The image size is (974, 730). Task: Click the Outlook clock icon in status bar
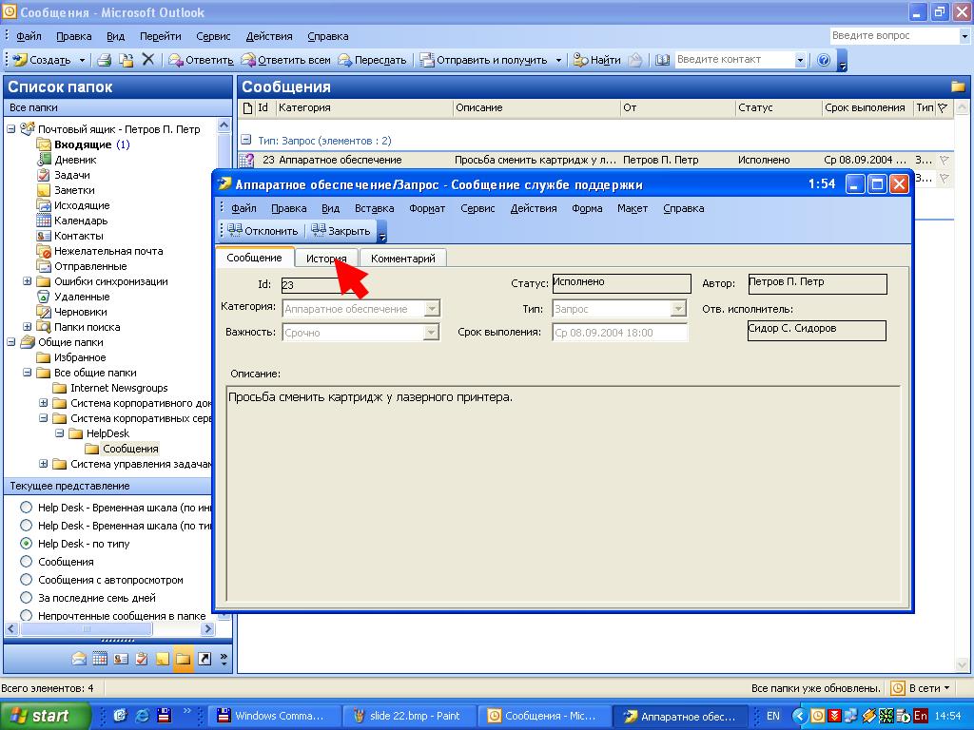point(898,688)
